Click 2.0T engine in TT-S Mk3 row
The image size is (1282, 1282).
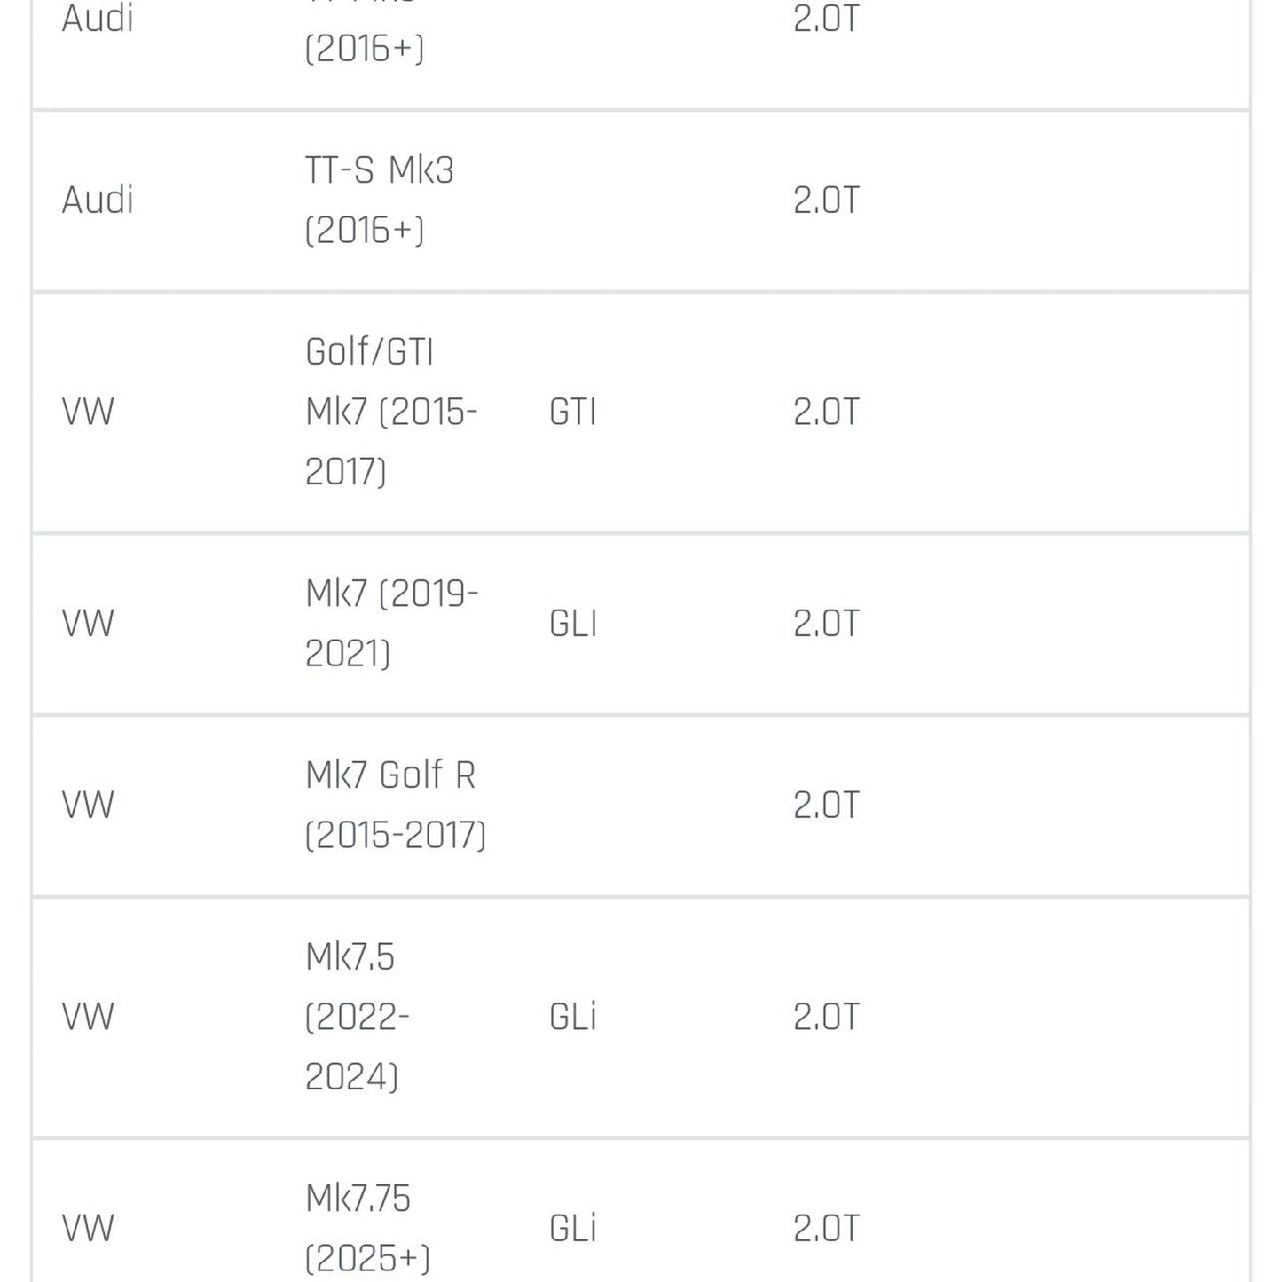(x=826, y=200)
